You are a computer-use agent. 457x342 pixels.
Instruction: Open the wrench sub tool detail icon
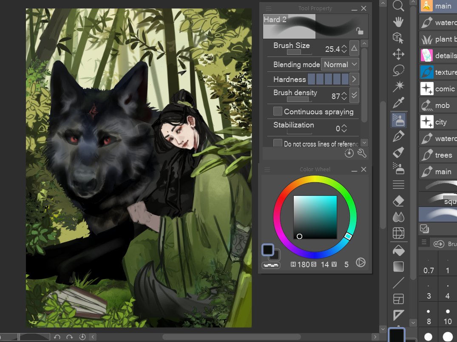pyautogui.click(x=362, y=153)
